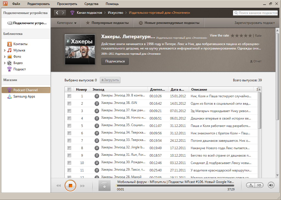
Task: Open the Файл menu
Action: tap(16, 4)
